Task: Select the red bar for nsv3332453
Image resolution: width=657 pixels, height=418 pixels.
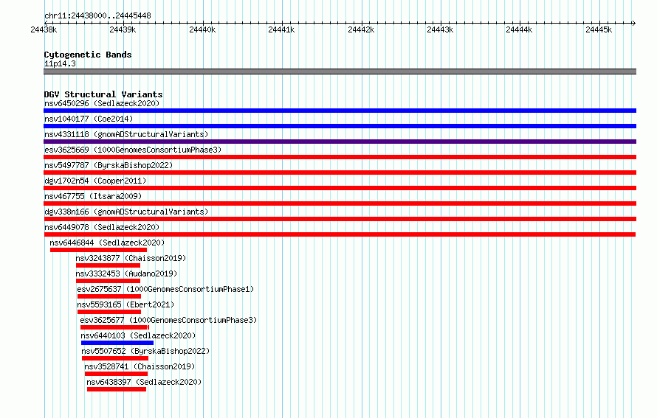Action: pos(108,281)
